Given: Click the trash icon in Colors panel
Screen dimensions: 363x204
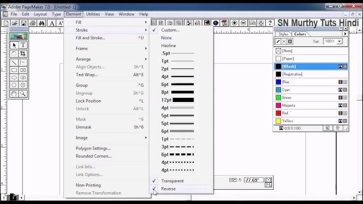Looking at the screenshot, I should tap(338, 128).
